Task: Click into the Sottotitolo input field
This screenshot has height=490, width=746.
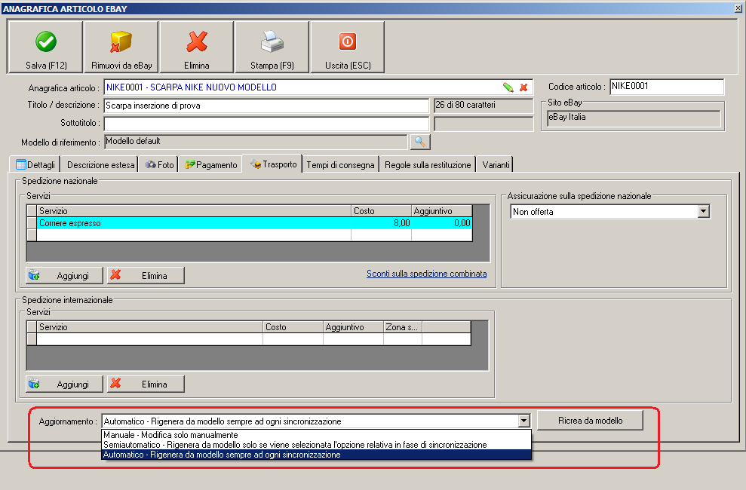Action: point(266,124)
